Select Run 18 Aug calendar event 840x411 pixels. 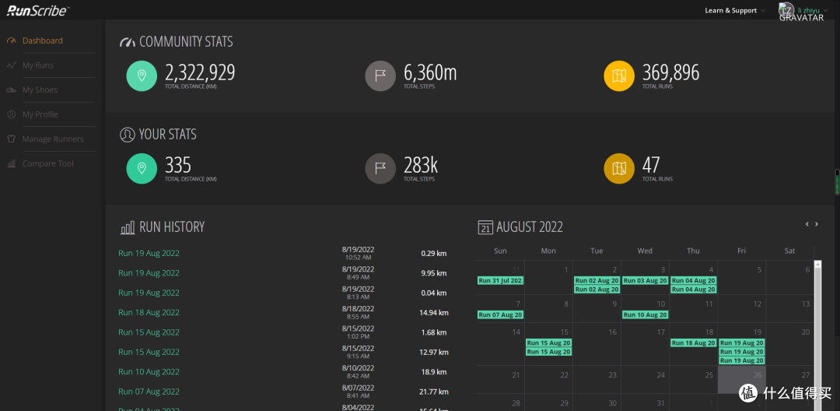(x=693, y=343)
